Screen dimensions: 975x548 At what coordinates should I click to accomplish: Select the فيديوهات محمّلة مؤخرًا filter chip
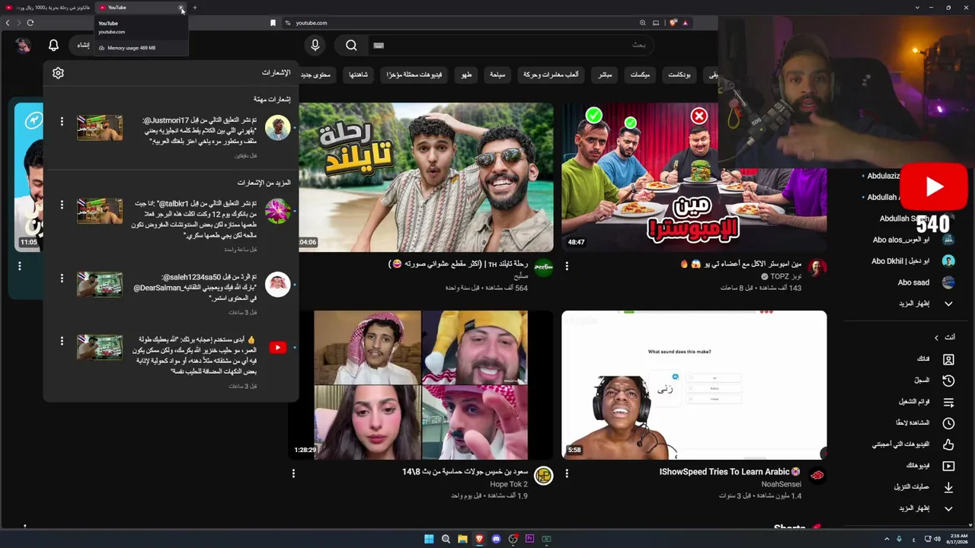tap(414, 75)
